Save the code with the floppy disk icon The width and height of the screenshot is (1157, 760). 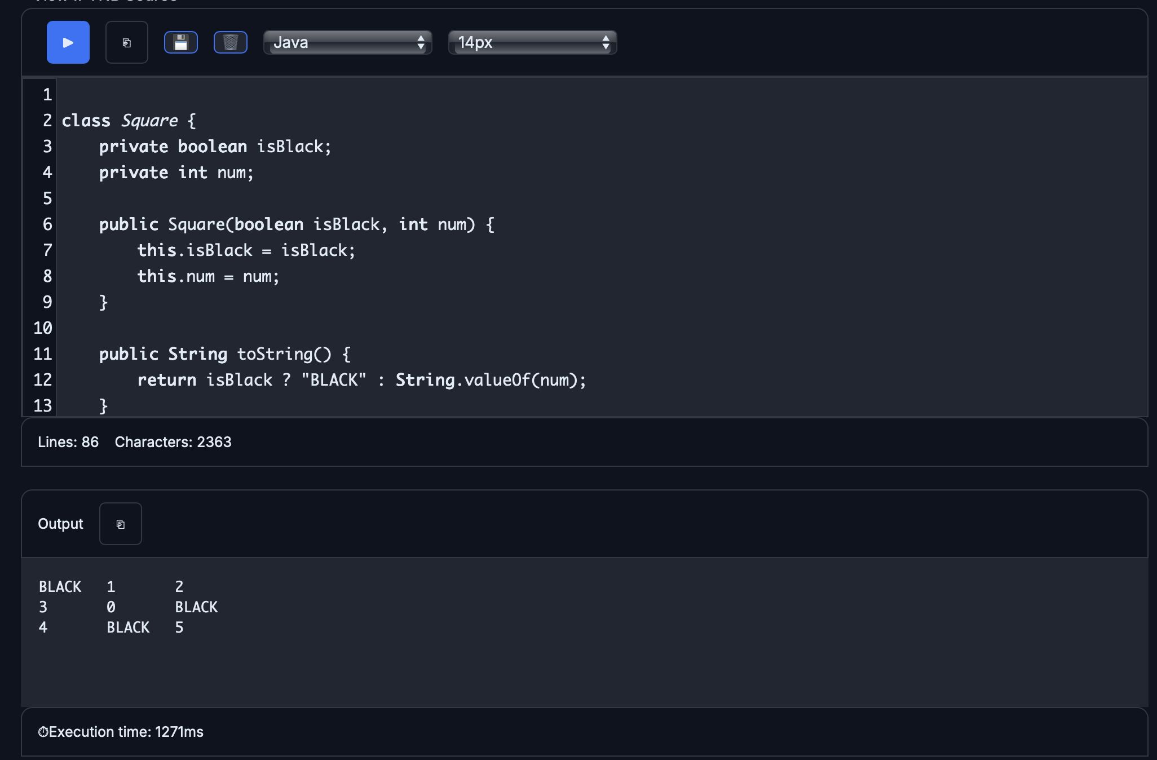point(180,42)
